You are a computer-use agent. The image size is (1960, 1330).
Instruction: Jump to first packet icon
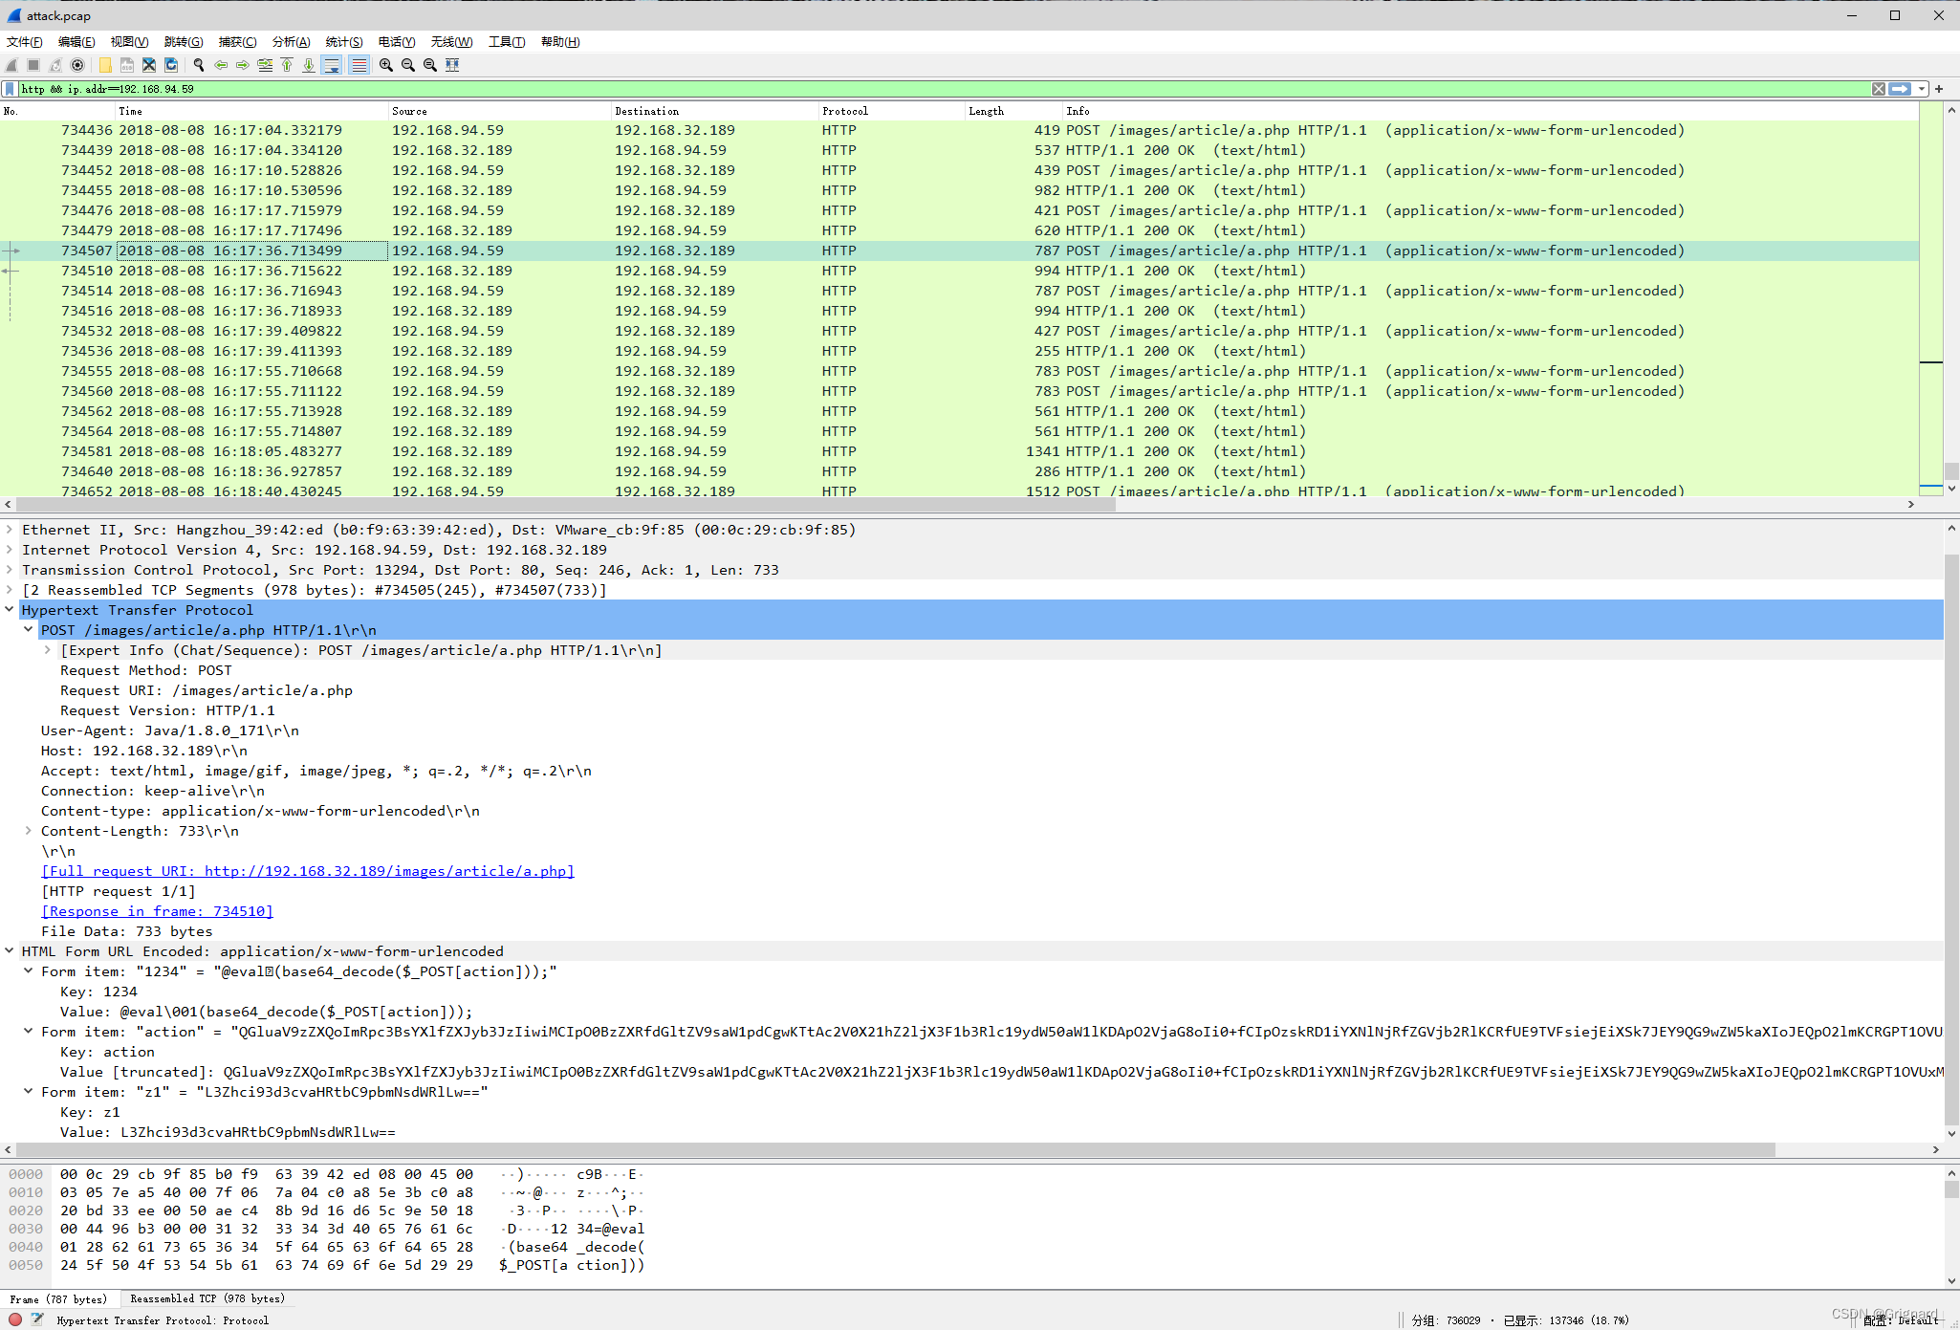point(287,65)
